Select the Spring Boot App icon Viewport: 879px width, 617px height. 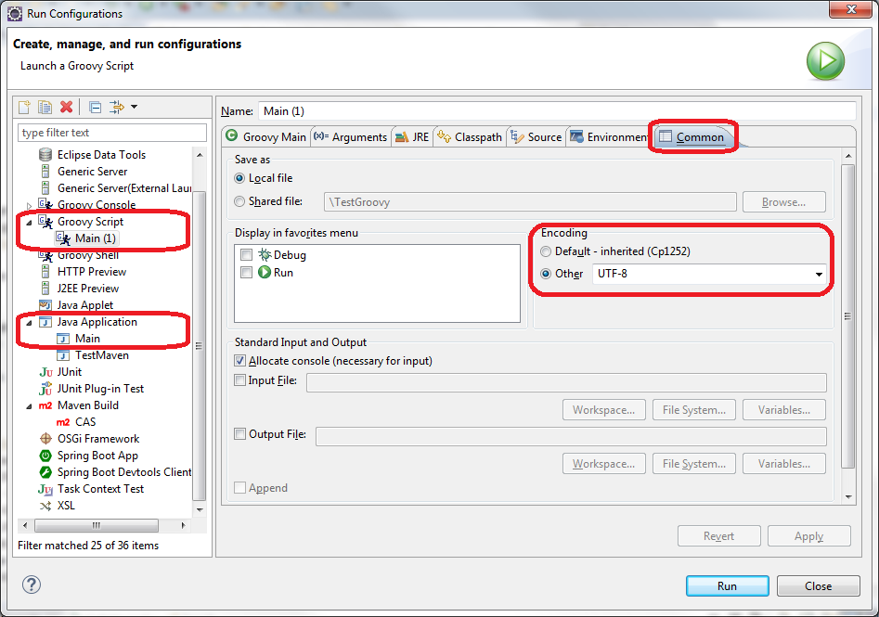pos(45,456)
